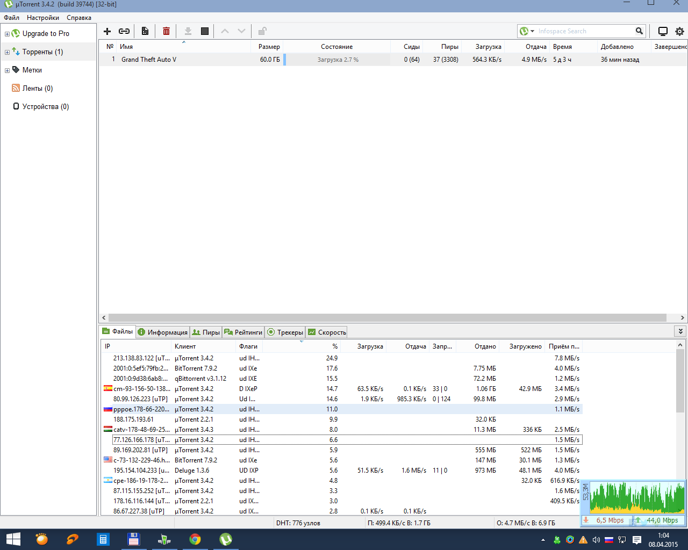Open the notification center tray icon
The image size is (688, 550).
(x=637, y=540)
